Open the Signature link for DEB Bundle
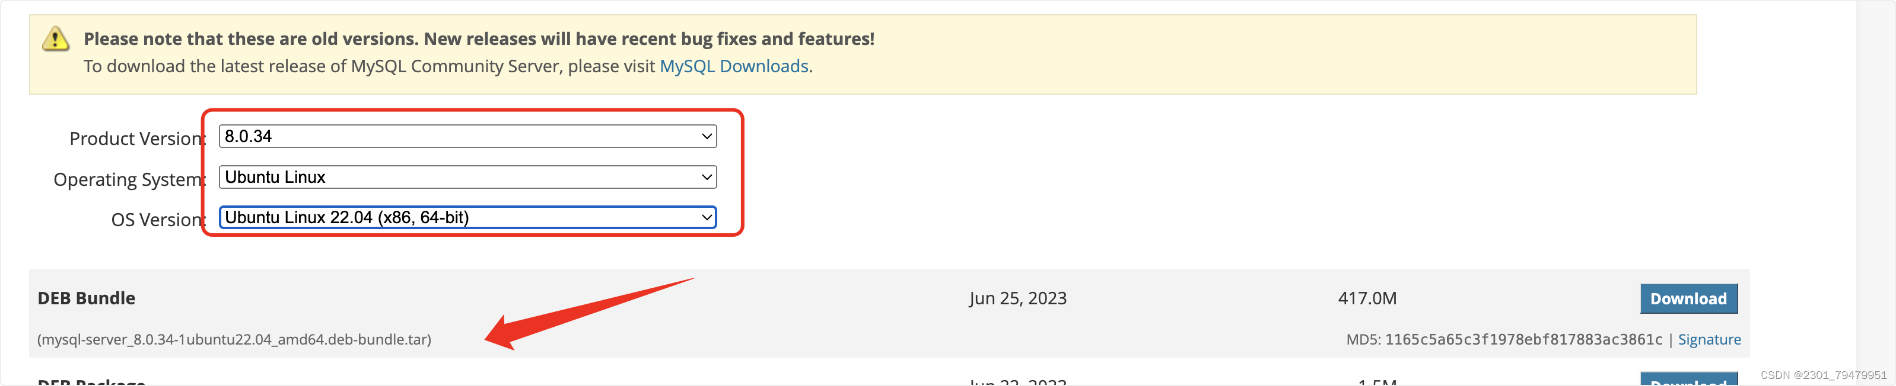 click(1709, 339)
